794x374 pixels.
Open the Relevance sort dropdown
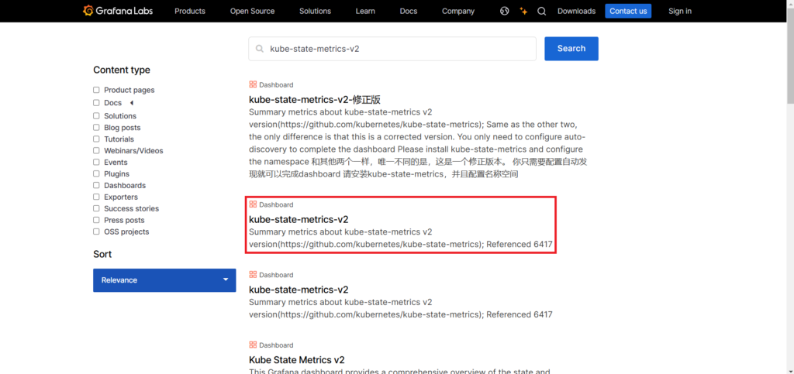[x=164, y=280]
